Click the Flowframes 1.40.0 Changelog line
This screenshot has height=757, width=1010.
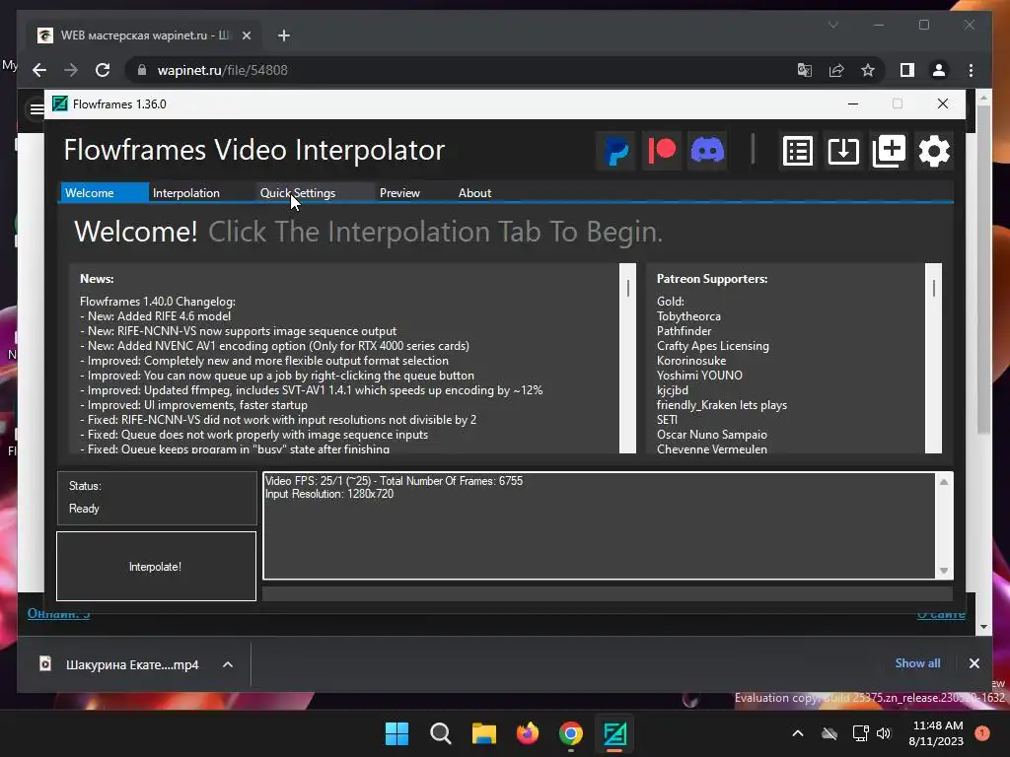(158, 302)
